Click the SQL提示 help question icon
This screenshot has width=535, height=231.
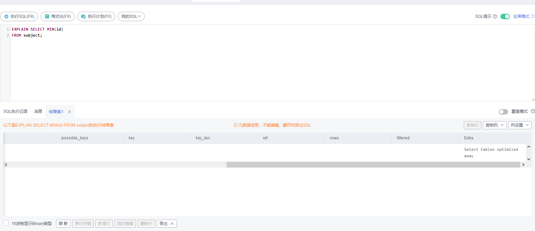click(x=495, y=16)
